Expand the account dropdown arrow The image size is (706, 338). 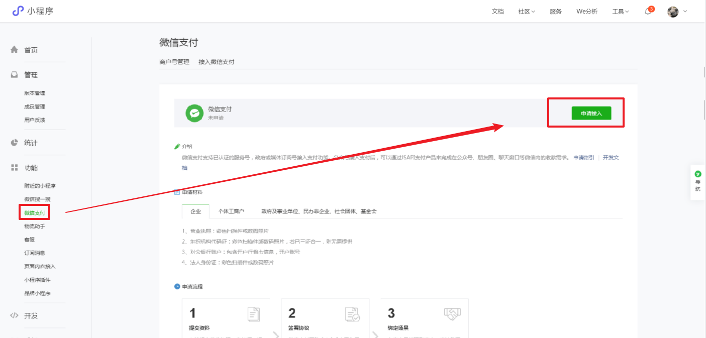[x=685, y=12]
